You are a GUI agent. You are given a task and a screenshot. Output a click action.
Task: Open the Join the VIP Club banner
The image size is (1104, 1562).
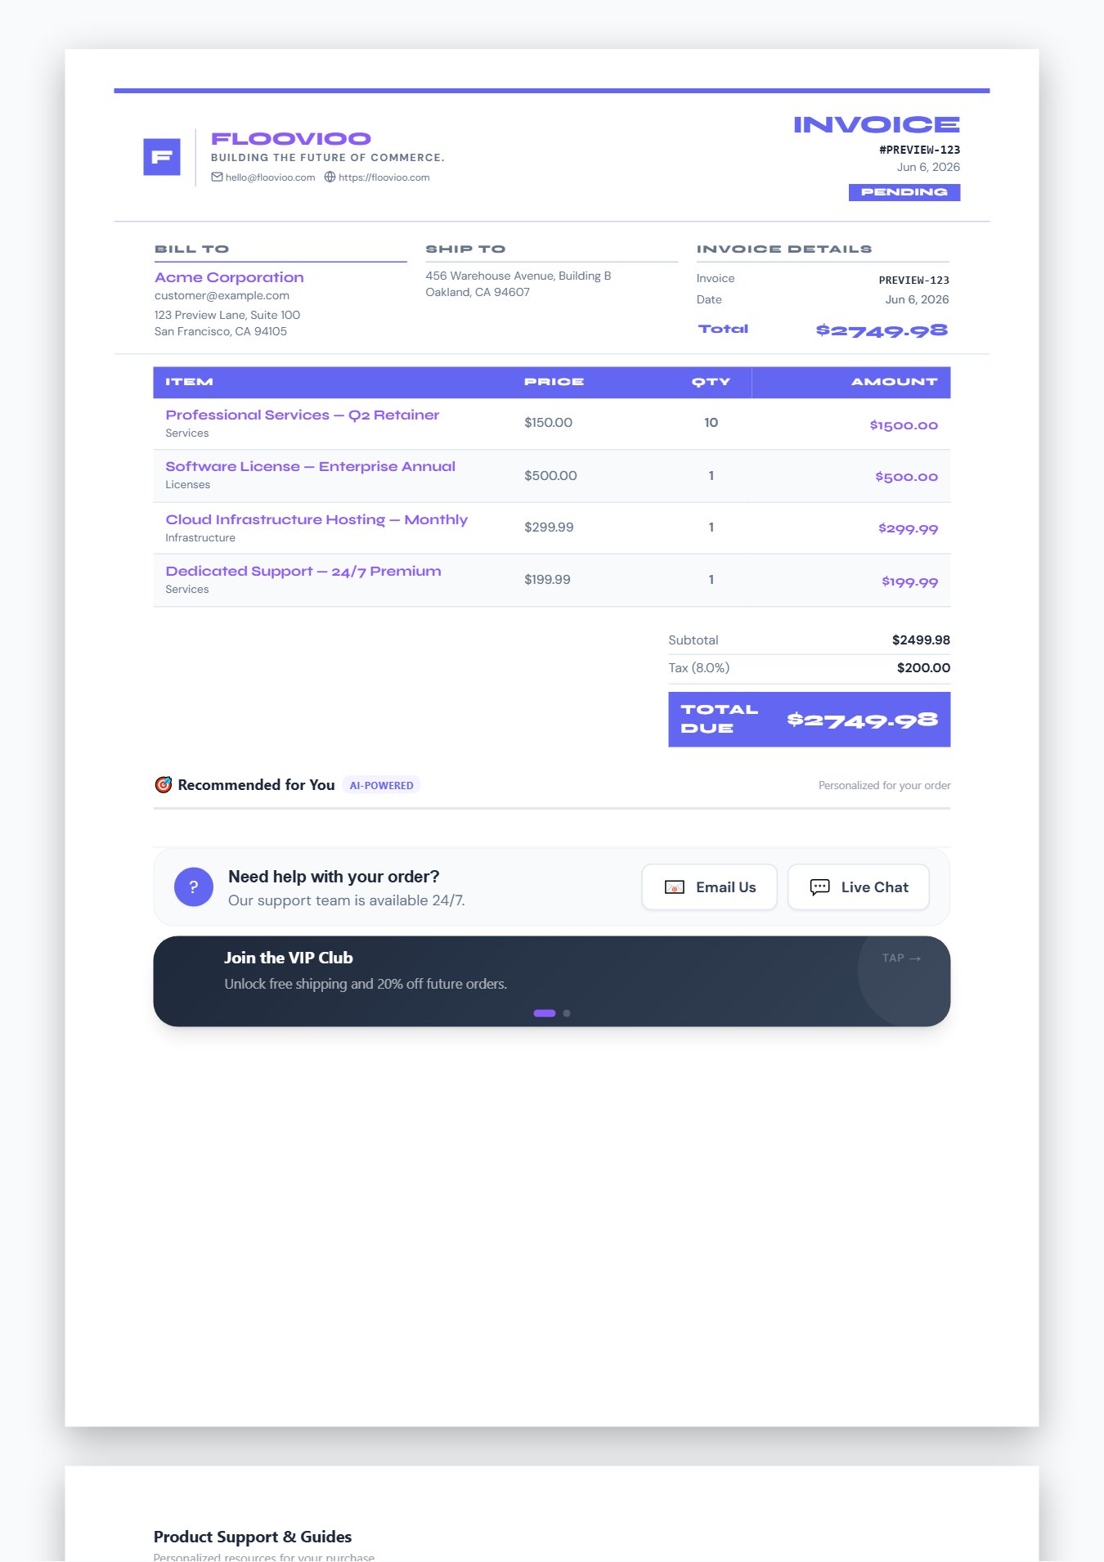coord(552,981)
